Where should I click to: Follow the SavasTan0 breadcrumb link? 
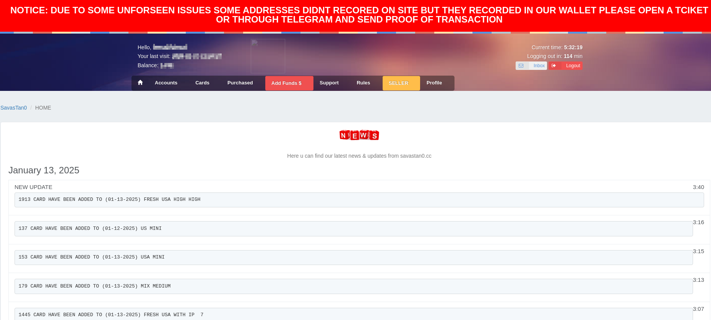[x=14, y=108]
